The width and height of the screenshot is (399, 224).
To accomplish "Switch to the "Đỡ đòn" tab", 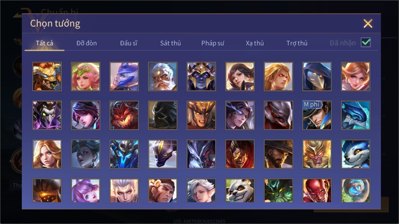I will click(86, 43).
